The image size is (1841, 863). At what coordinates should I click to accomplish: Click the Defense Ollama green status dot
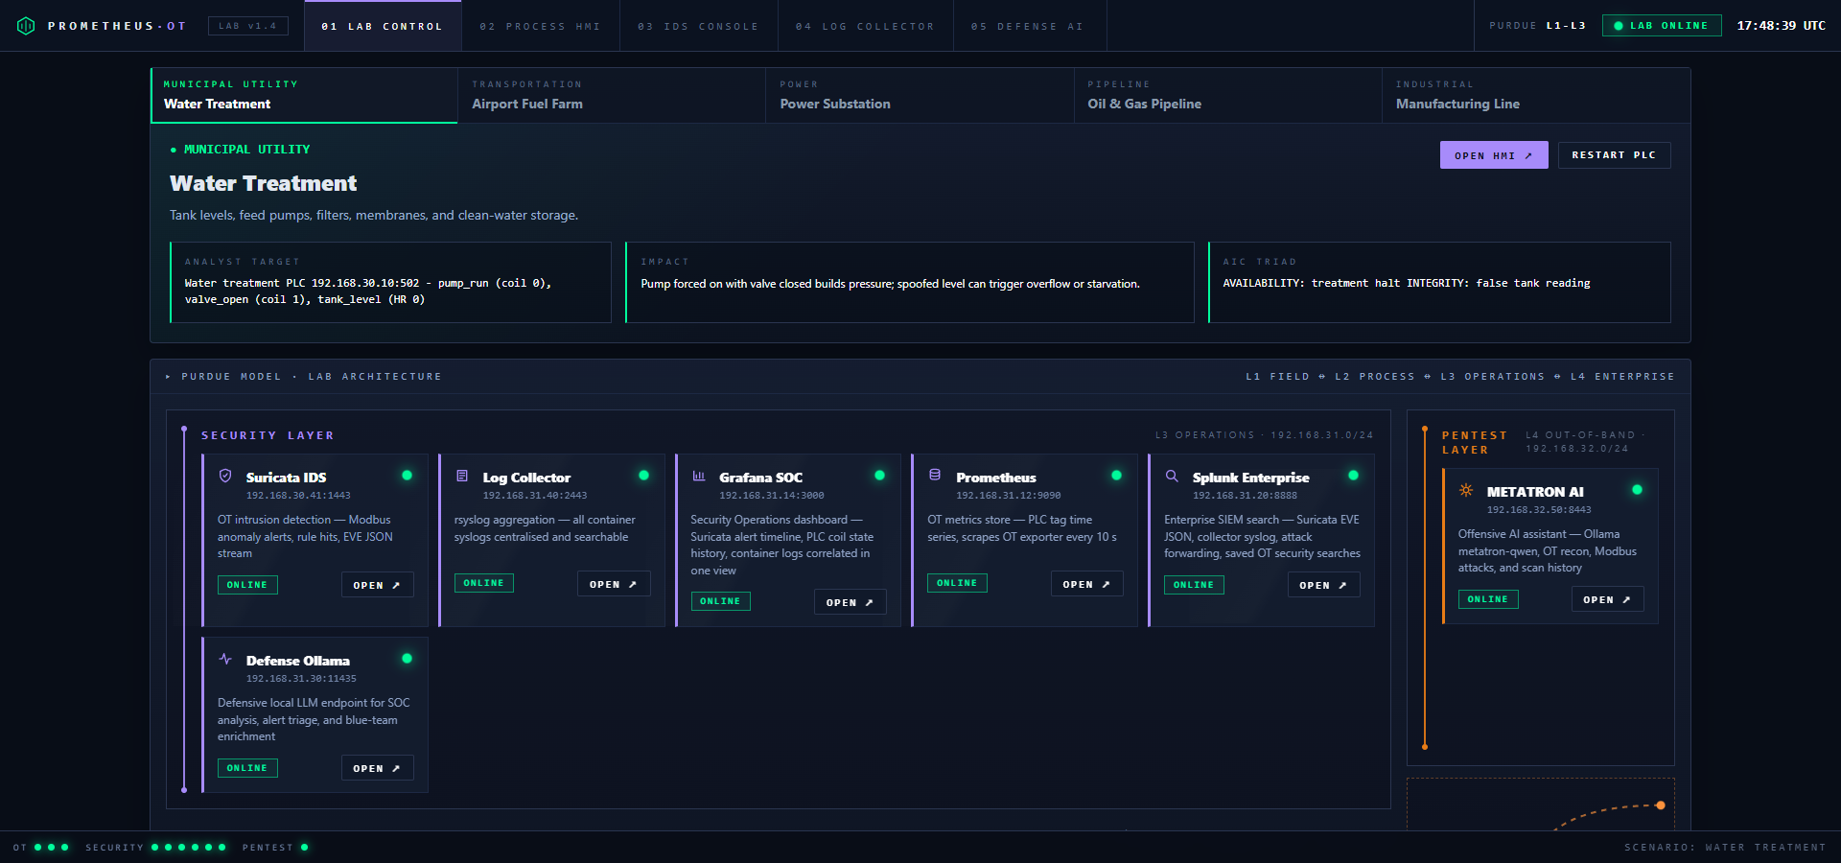click(408, 659)
